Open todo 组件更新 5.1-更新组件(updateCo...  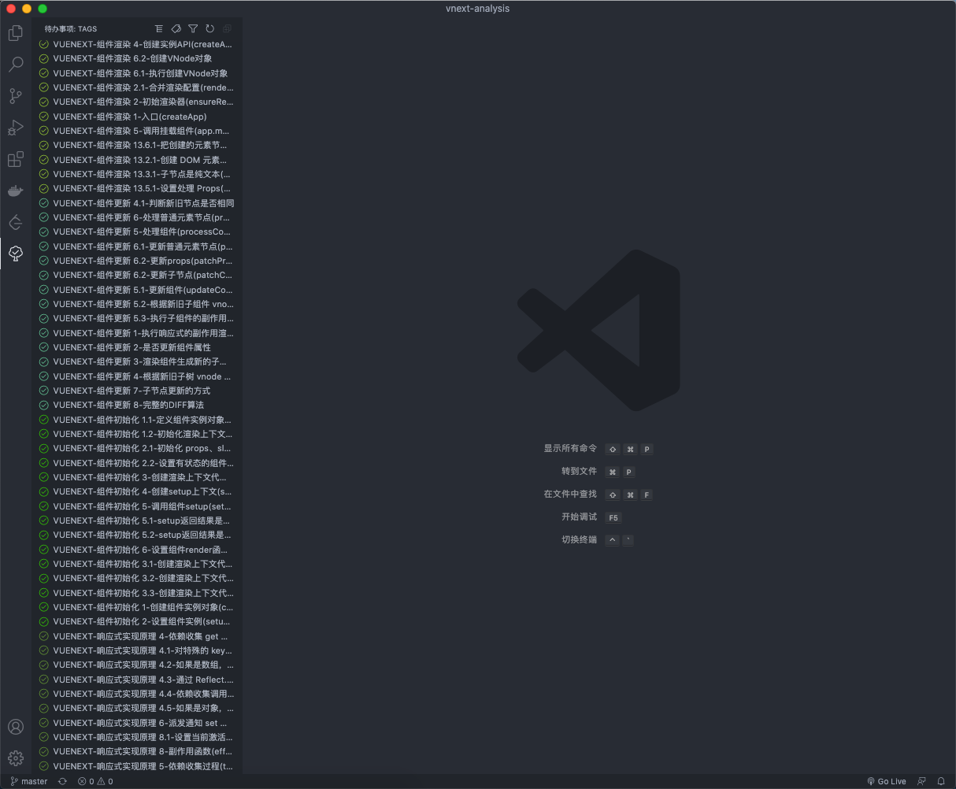pos(137,290)
